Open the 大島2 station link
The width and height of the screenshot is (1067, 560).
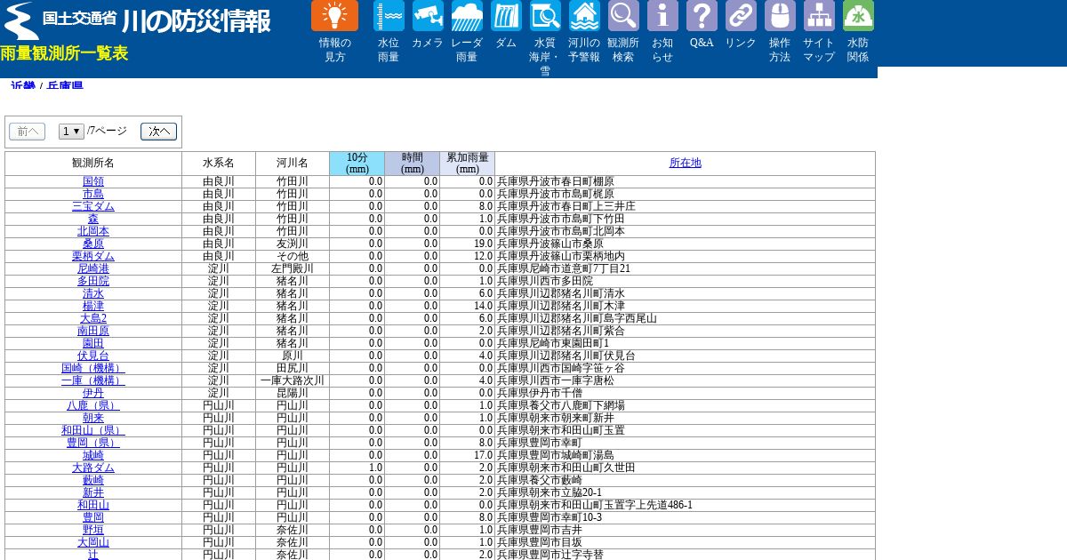[93, 318]
